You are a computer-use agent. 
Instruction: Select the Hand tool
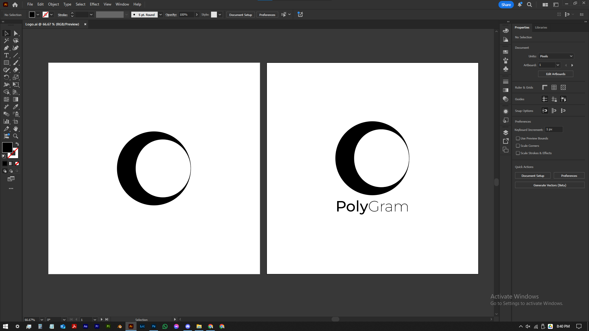tap(16, 129)
